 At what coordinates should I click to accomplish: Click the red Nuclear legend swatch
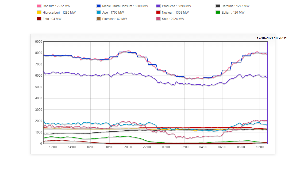[158, 13]
